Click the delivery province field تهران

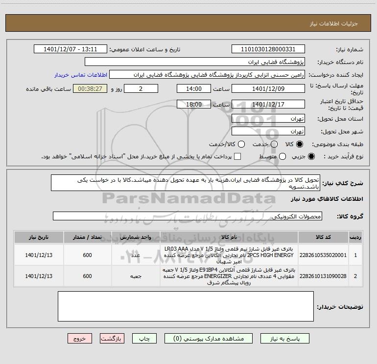pyautogui.click(x=268, y=119)
